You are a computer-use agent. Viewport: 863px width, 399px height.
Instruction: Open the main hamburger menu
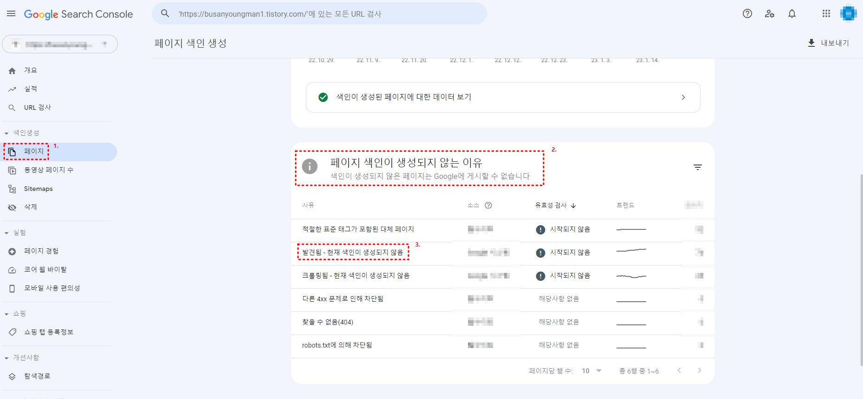click(x=11, y=14)
